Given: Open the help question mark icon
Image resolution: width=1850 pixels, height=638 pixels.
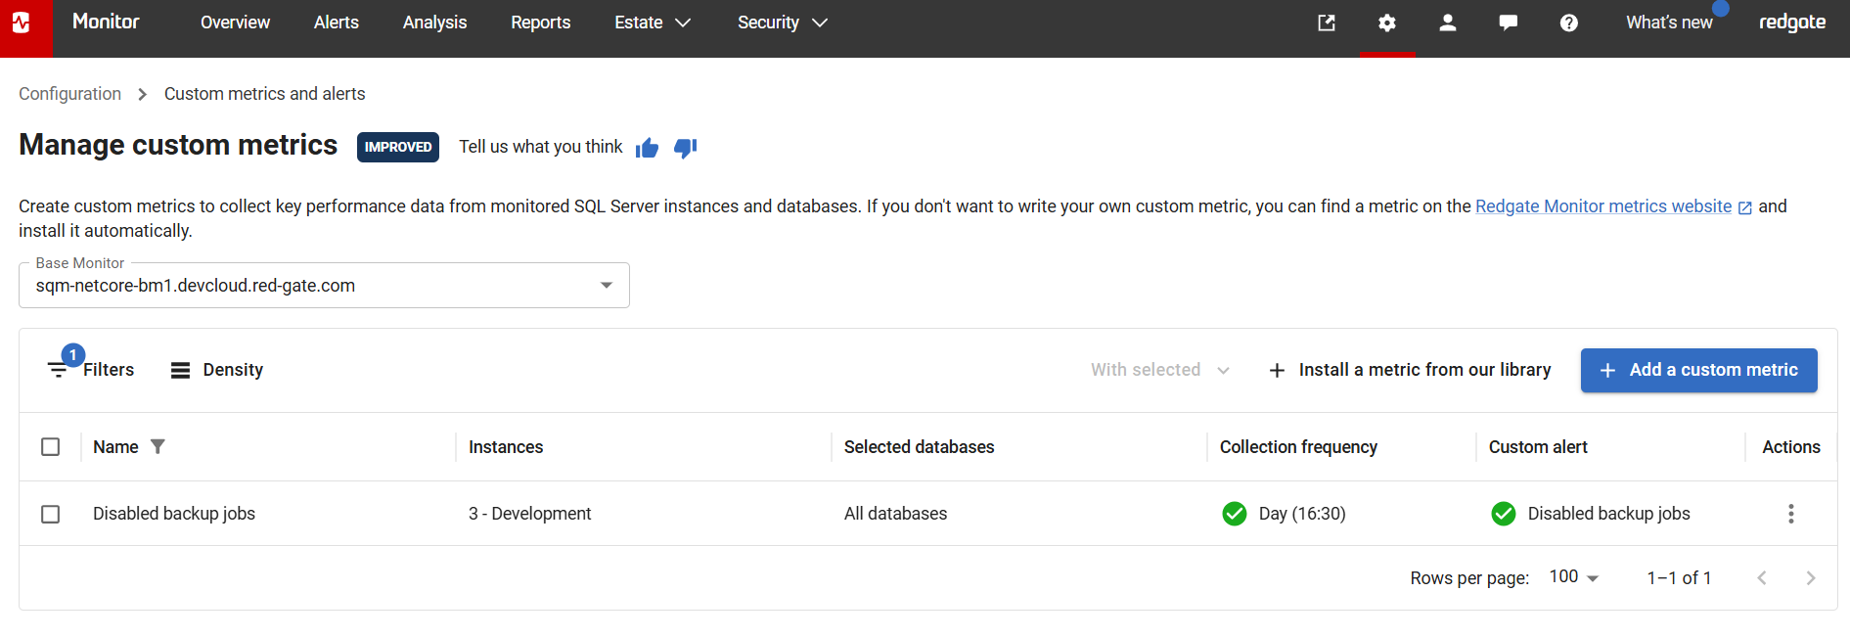Looking at the screenshot, I should pyautogui.click(x=1569, y=23).
